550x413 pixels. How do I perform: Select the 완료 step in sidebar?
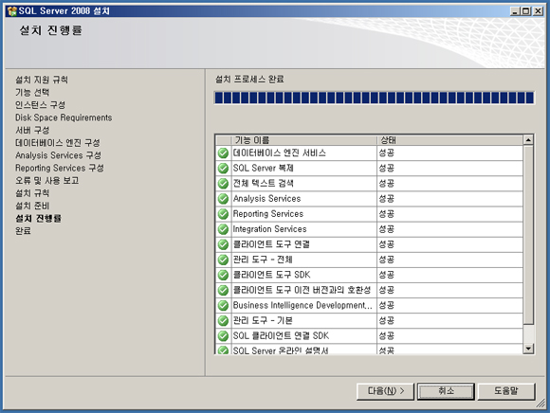(x=23, y=231)
